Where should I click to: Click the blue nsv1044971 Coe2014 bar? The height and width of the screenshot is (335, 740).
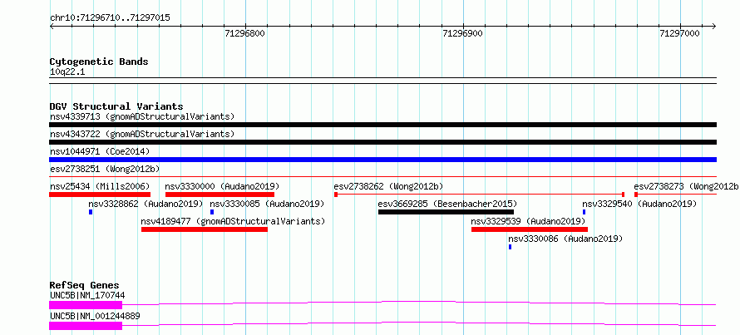[x=382, y=160]
